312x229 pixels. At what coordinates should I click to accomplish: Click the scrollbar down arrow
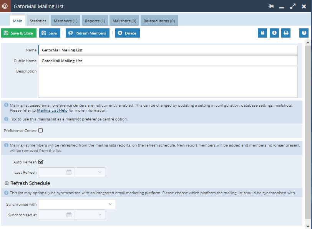tap(308, 226)
